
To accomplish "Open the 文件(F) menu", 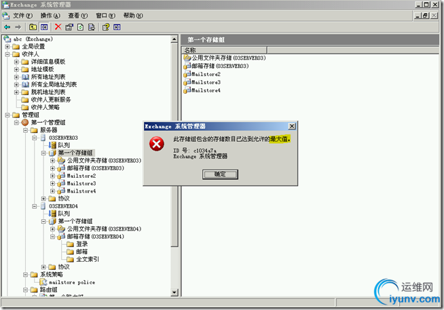I will pyautogui.click(x=22, y=16).
